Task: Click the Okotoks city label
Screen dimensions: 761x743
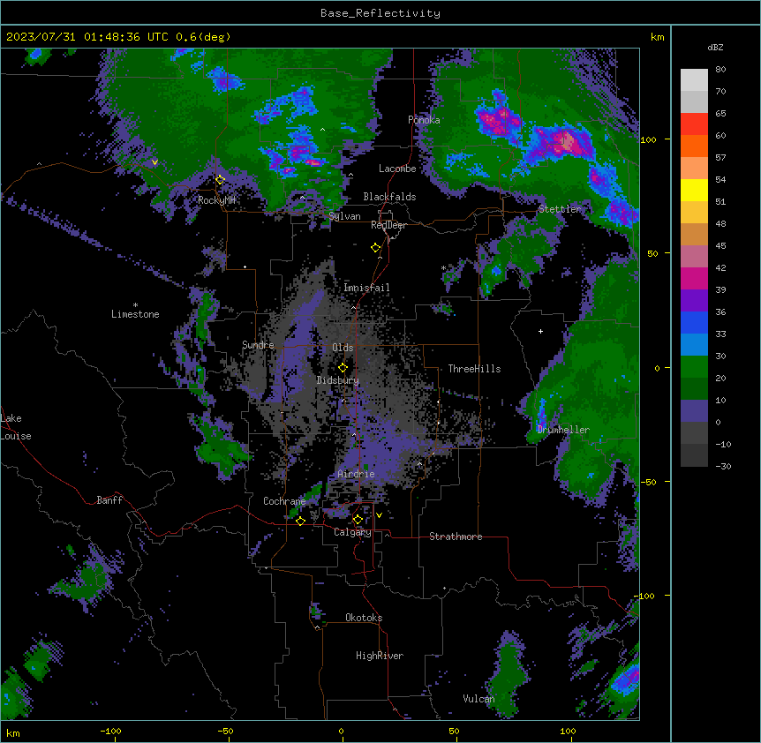Action: tap(364, 618)
